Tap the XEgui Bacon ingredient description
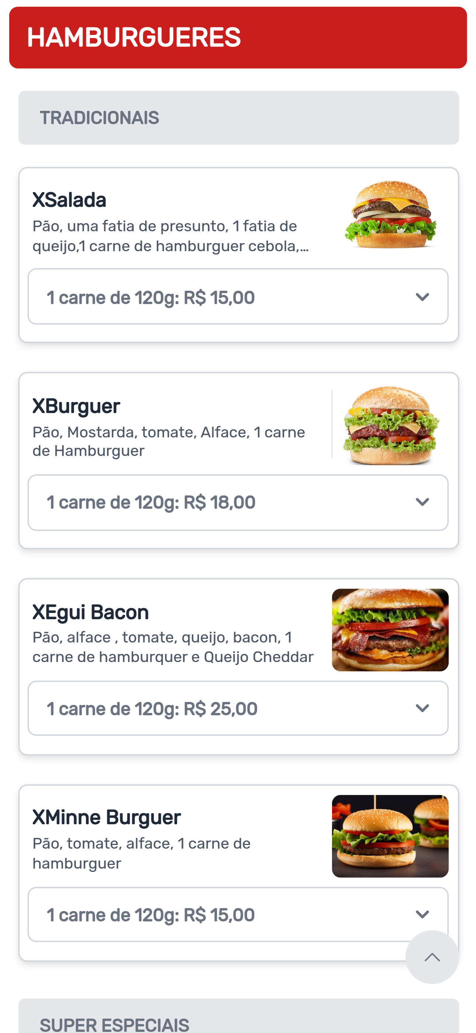This screenshot has height=1033, width=476. [173, 647]
